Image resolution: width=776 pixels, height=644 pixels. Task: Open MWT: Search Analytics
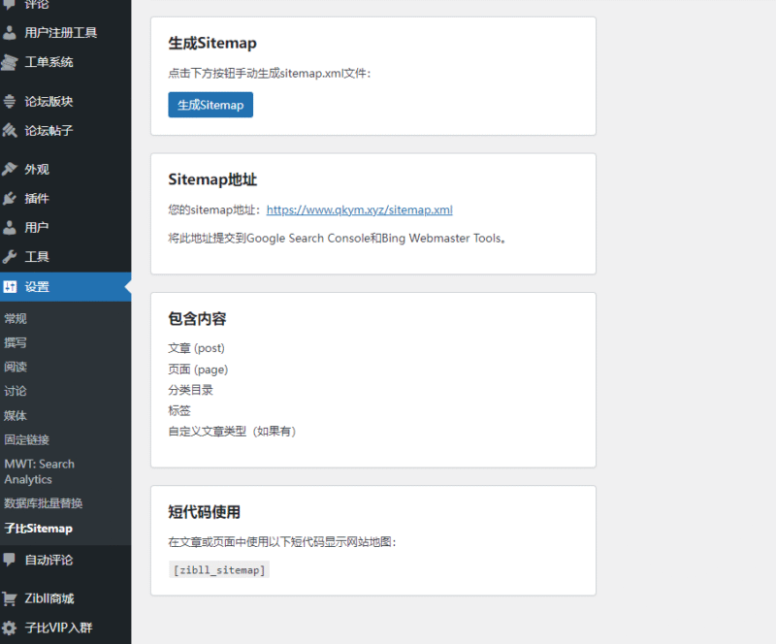39,471
